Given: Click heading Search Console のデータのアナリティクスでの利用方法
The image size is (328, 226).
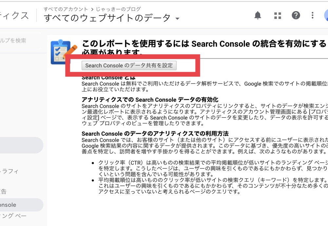Looking at the screenshot, I should coord(155,134).
